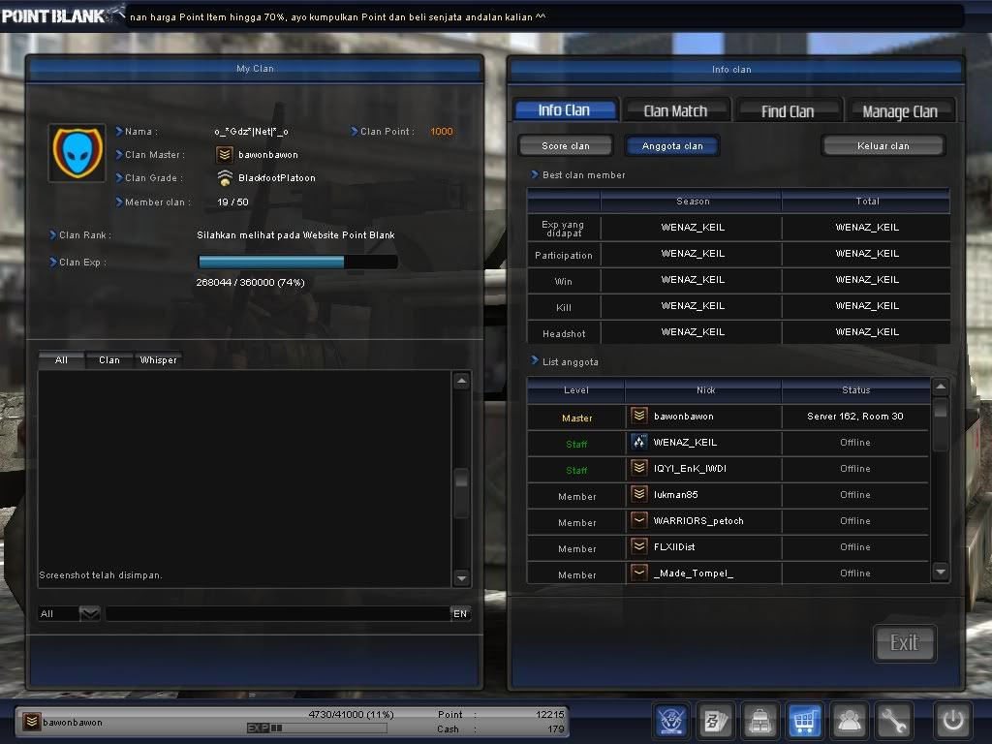Image resolution: width=992 pixels, height=744 pixels.
Task: Select member FLXIIDist
Action: tap(728, 546)
